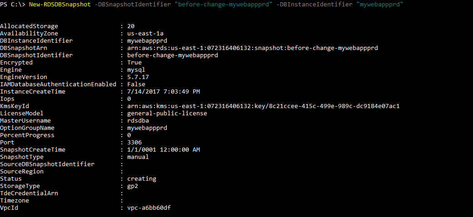Click the Encrypted value True
Viewport: 473px width, 217px height.
tap(134, 63)
